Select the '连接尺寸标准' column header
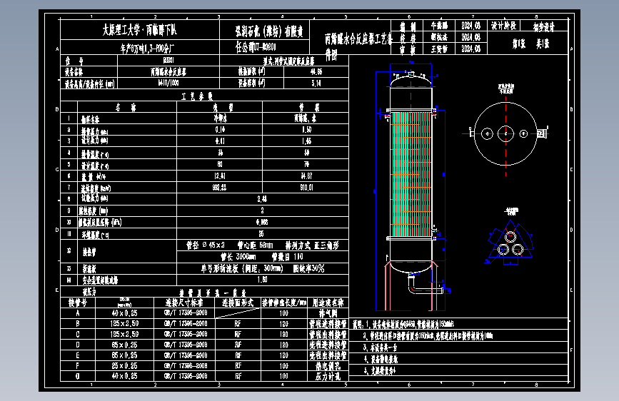 click(184, 303)
